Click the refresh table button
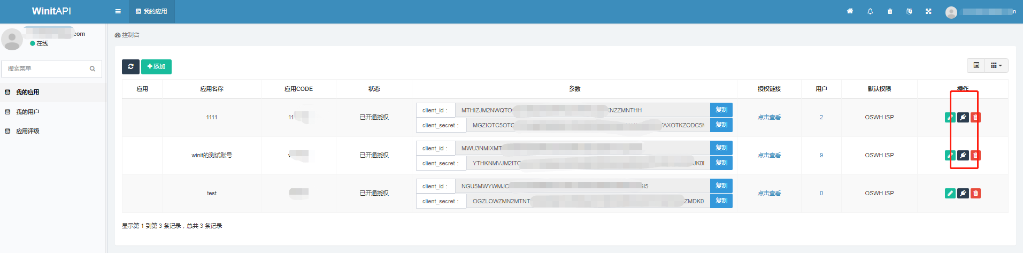The height and width of the screenshot is (253, 1023). (x=130, y=66)
